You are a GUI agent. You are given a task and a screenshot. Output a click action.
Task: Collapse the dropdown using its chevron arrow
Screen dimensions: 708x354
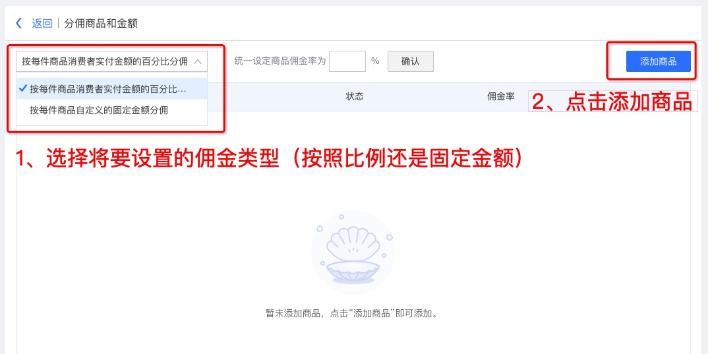coord(197,62)
